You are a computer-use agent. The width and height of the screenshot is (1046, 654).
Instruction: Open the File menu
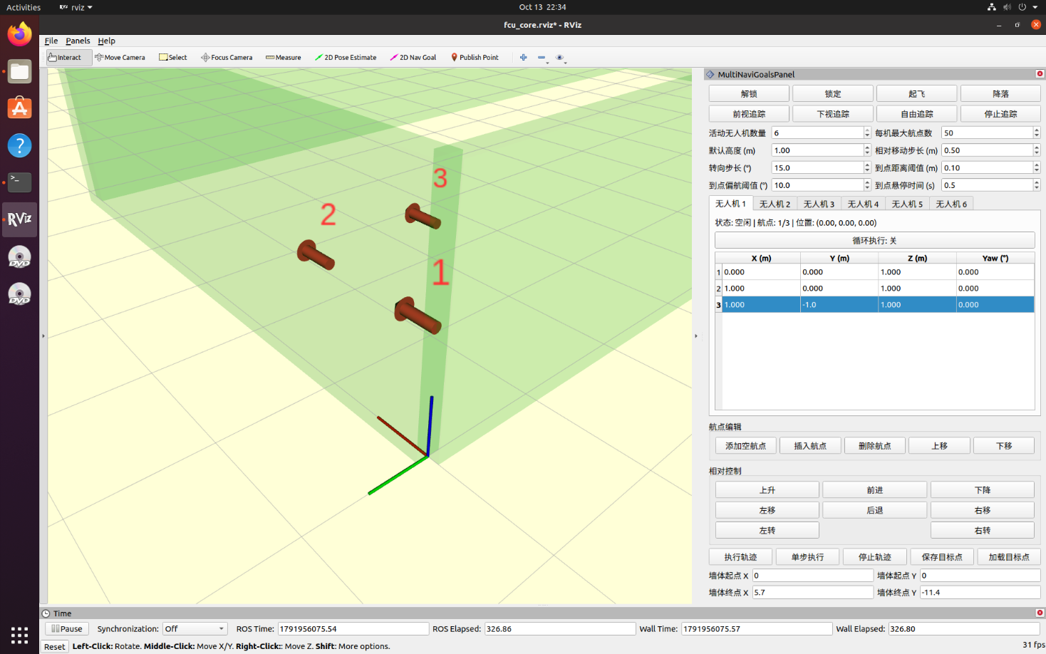coord(51,41)
